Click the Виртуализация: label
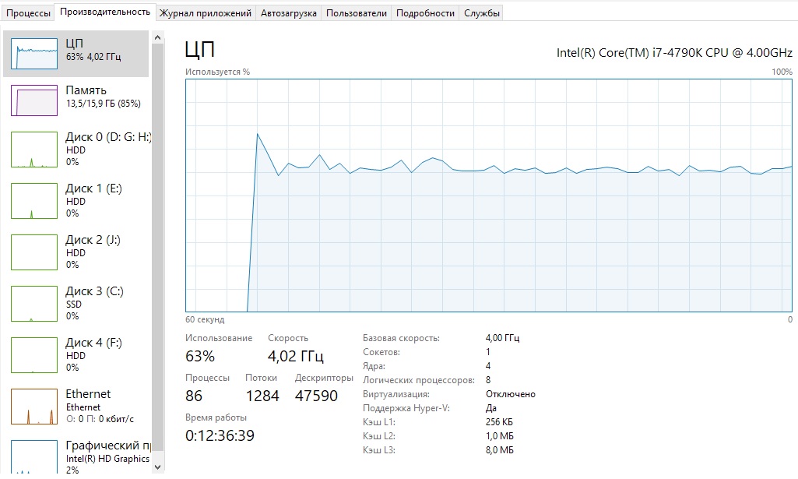The image size is (798, 479). (x=396, y=394)
